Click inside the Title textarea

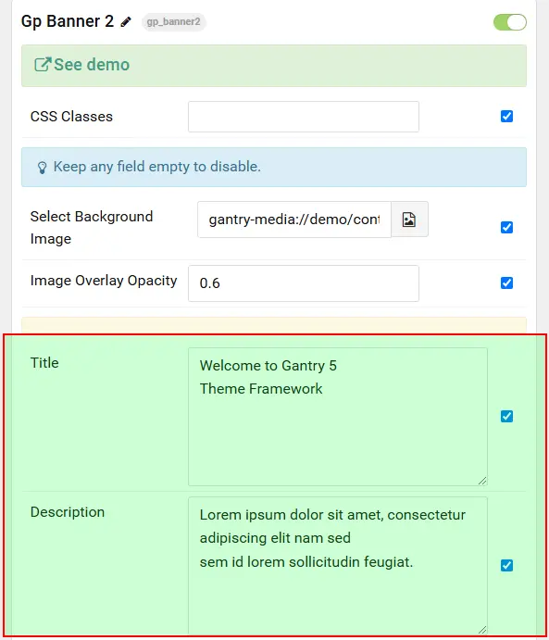tap(338, 417)
